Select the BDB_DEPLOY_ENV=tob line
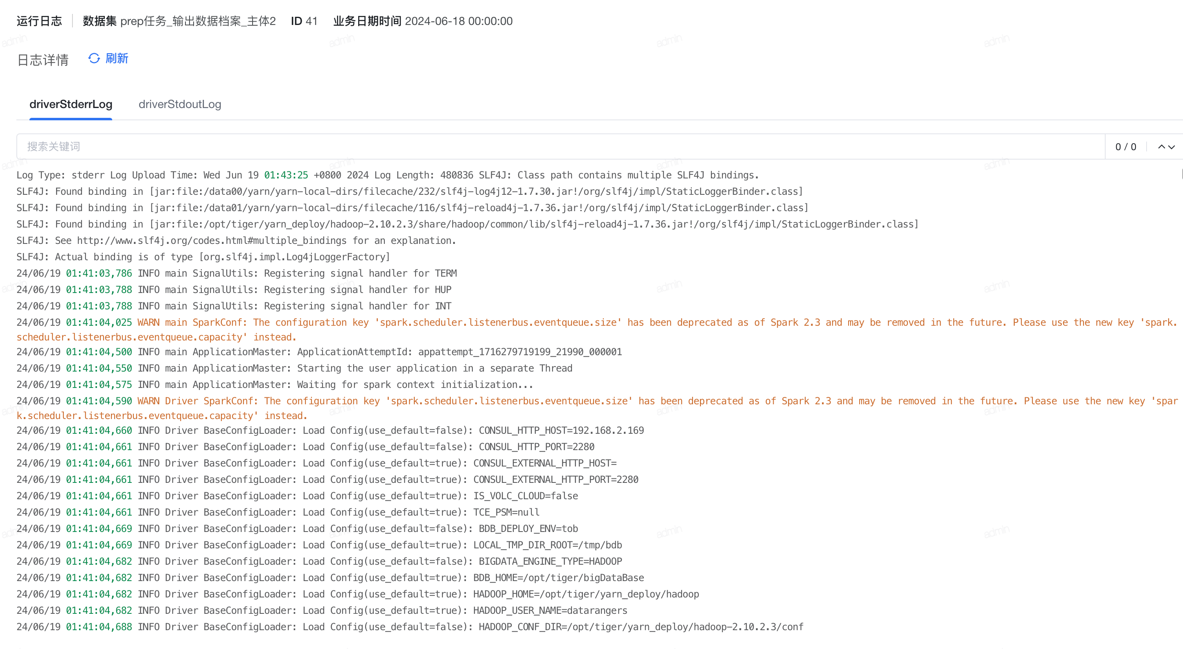Screen dimensions: 1183x649 [x=297, y=528]
